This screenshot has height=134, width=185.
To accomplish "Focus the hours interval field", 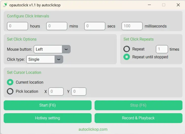I will [17, 26].
